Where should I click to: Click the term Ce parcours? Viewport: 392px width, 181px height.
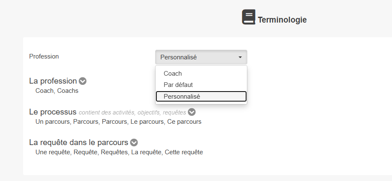tap(184, 122)
